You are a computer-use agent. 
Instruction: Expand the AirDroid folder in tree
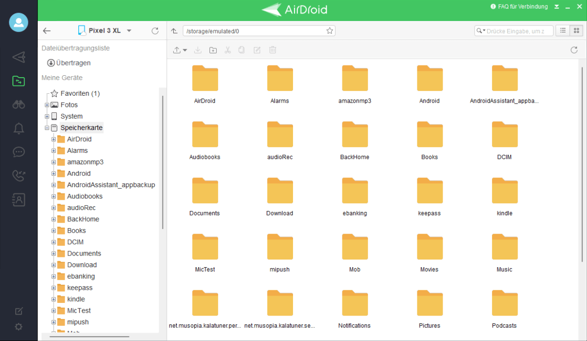pyautogui.click(x=54, y=139)
